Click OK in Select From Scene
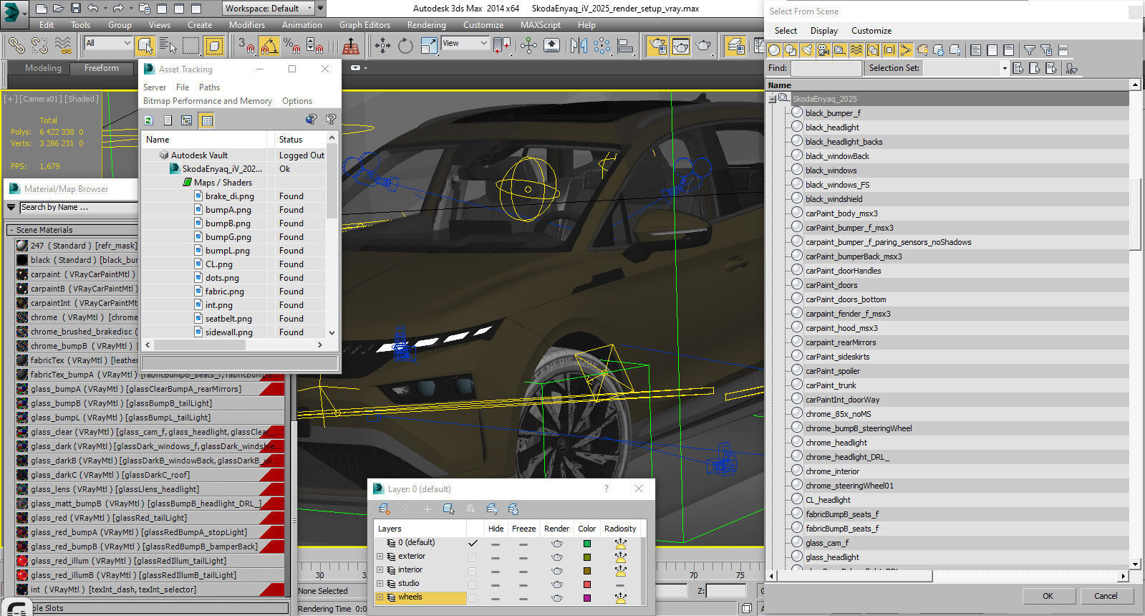The image size is (1145, 616). (1048, 596)
